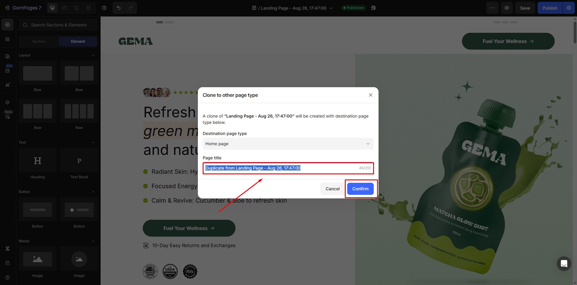Click the Published status indicator
Viewport: 577px width, 285px height.
tap(353, 8)
